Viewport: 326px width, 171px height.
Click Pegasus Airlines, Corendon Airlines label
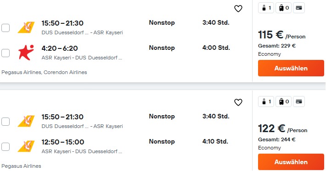click(x=44, y=72)
